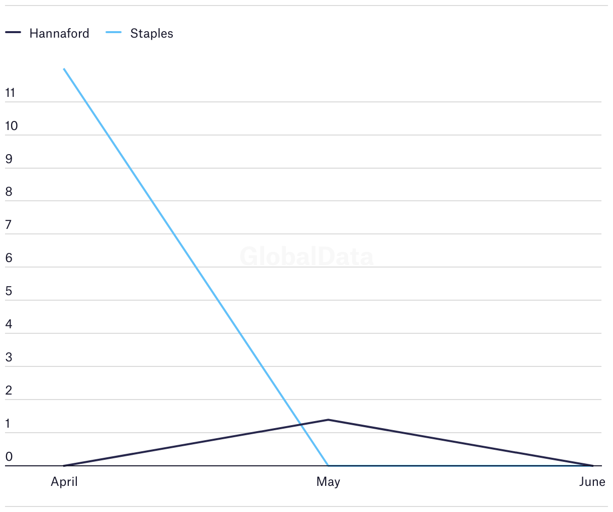Click the Staples data point at May
Image resolution: width=613 pixels, height=512 pixels.
[x=328, y=466]
